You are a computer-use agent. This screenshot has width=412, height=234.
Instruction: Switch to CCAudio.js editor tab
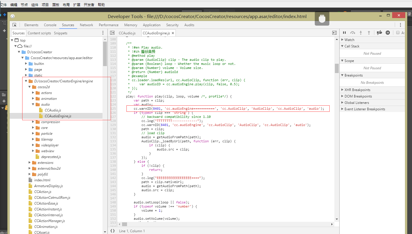pos(127,33)
